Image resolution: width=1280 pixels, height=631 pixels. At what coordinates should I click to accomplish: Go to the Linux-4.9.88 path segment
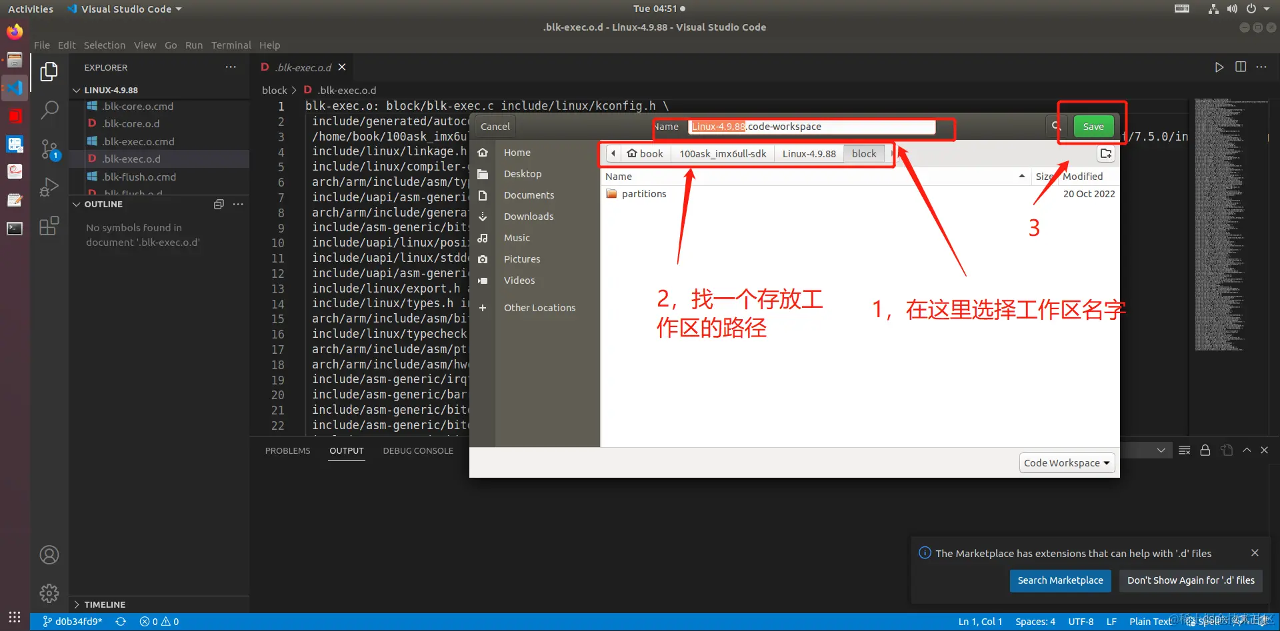point(809,154)
